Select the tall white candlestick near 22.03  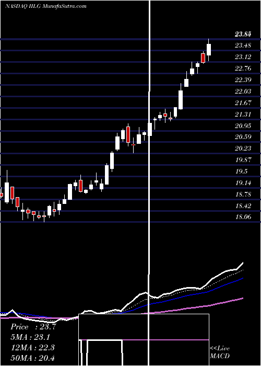pos(181,100)
